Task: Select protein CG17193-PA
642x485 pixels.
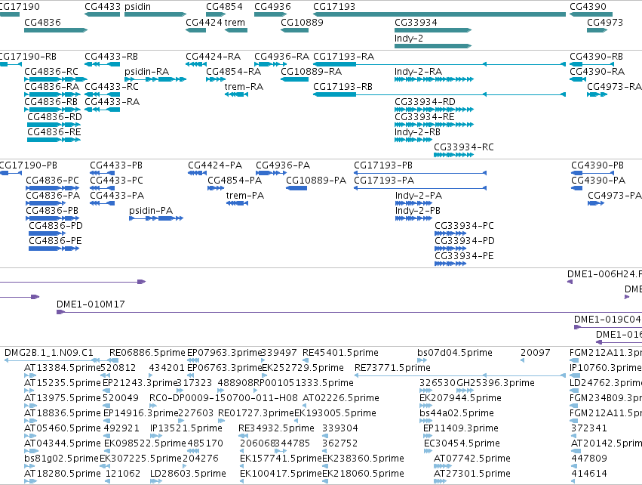Action: pyautogui.click(x=384, y=181)
